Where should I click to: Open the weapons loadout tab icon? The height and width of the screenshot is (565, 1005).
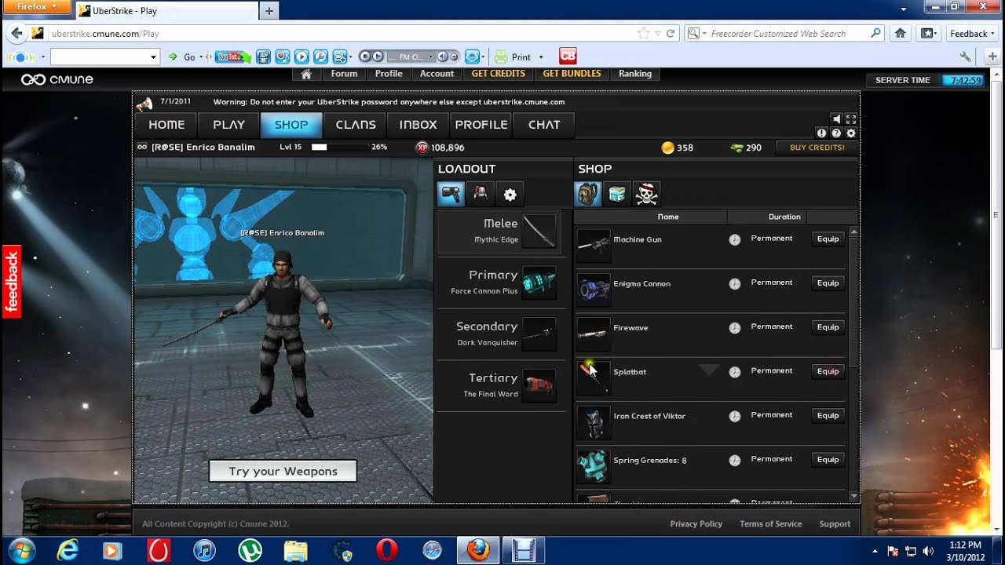tap(451, 194)
